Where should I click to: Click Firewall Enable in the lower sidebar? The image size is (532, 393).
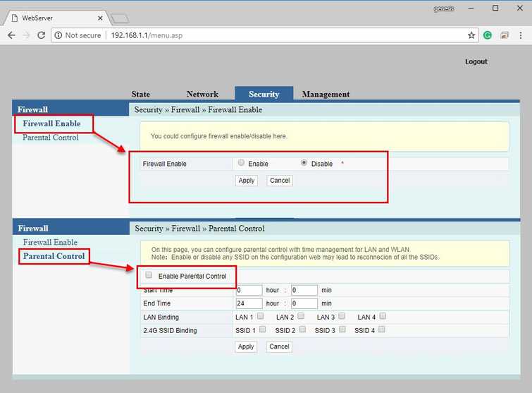click(x=50, y=242)
